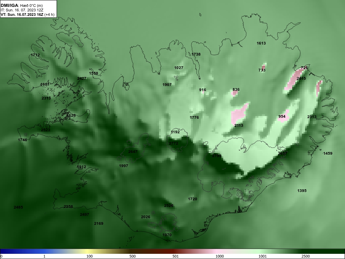Select the map value 1558
Screen dimensions: 345x259
[x=93, y=73]
